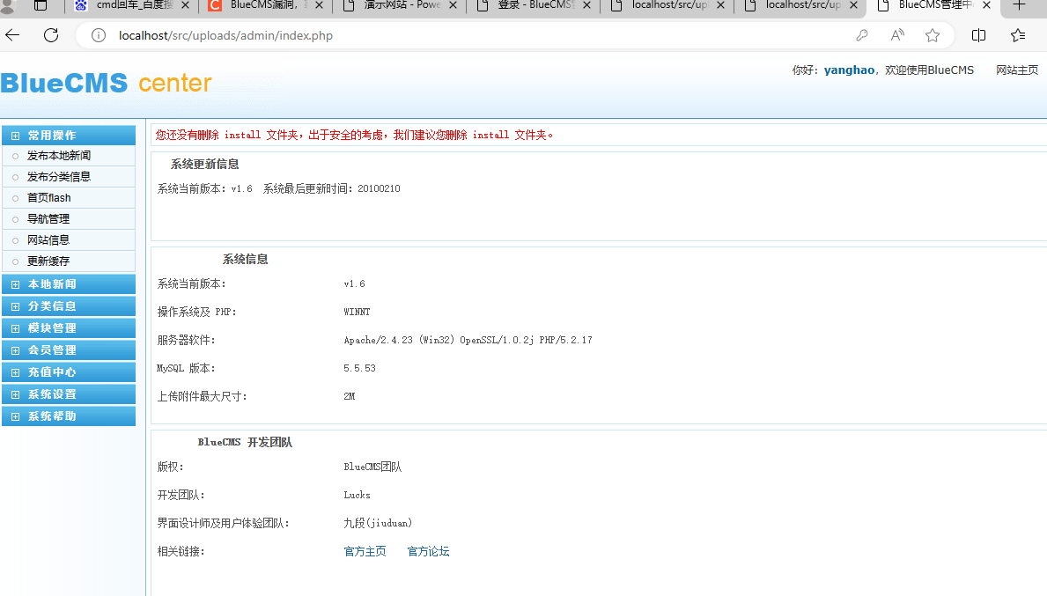Screen dimensions: 1047x596
Task: Collapse the 常用操作 menu section
Action: (x=69, y=136)
